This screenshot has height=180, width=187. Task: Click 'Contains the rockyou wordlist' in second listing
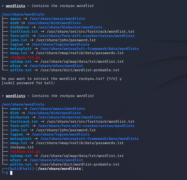tap(63, 96)
